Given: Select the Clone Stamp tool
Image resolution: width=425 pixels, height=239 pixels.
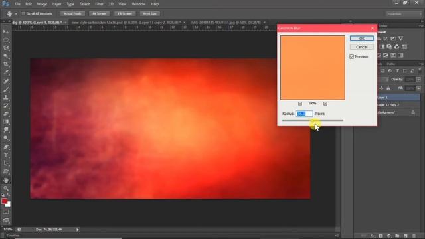Looking at the screenshot, I should coord(6,98).
